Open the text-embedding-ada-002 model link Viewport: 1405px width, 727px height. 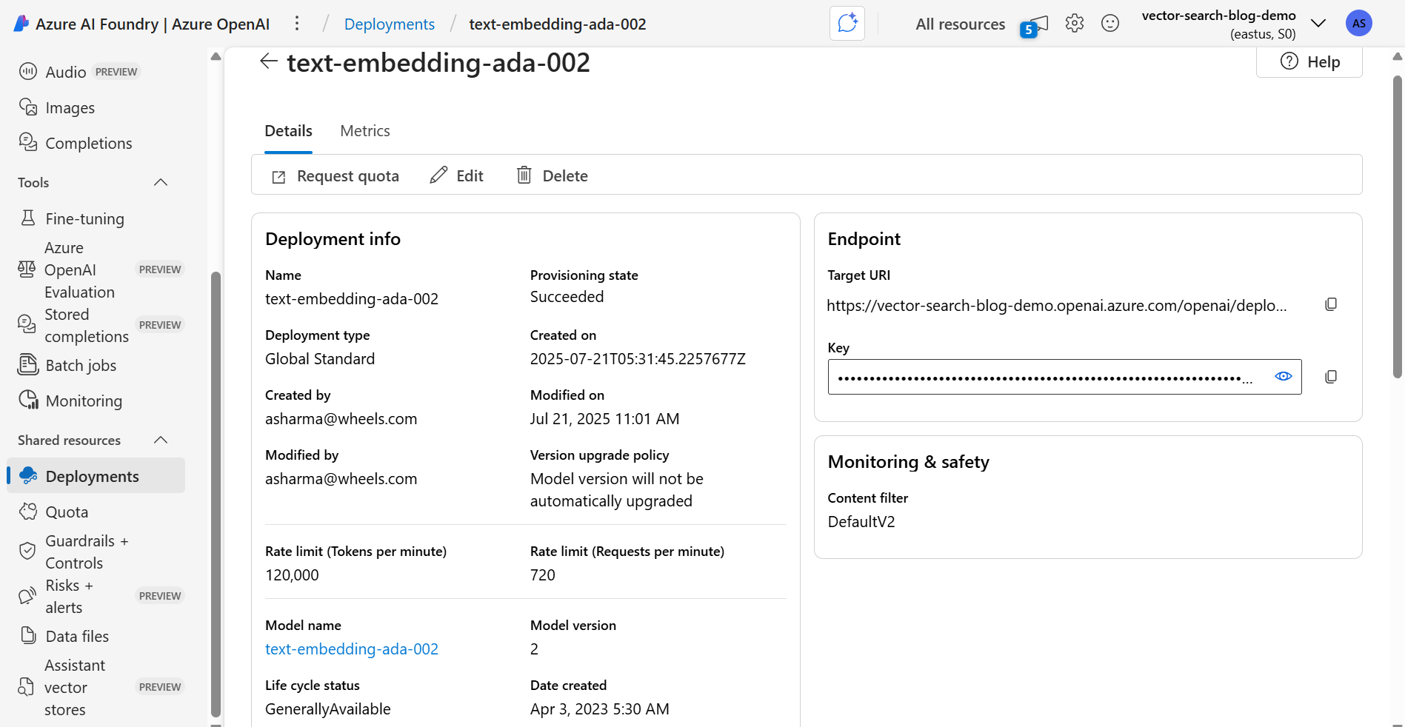click(352, 649)
